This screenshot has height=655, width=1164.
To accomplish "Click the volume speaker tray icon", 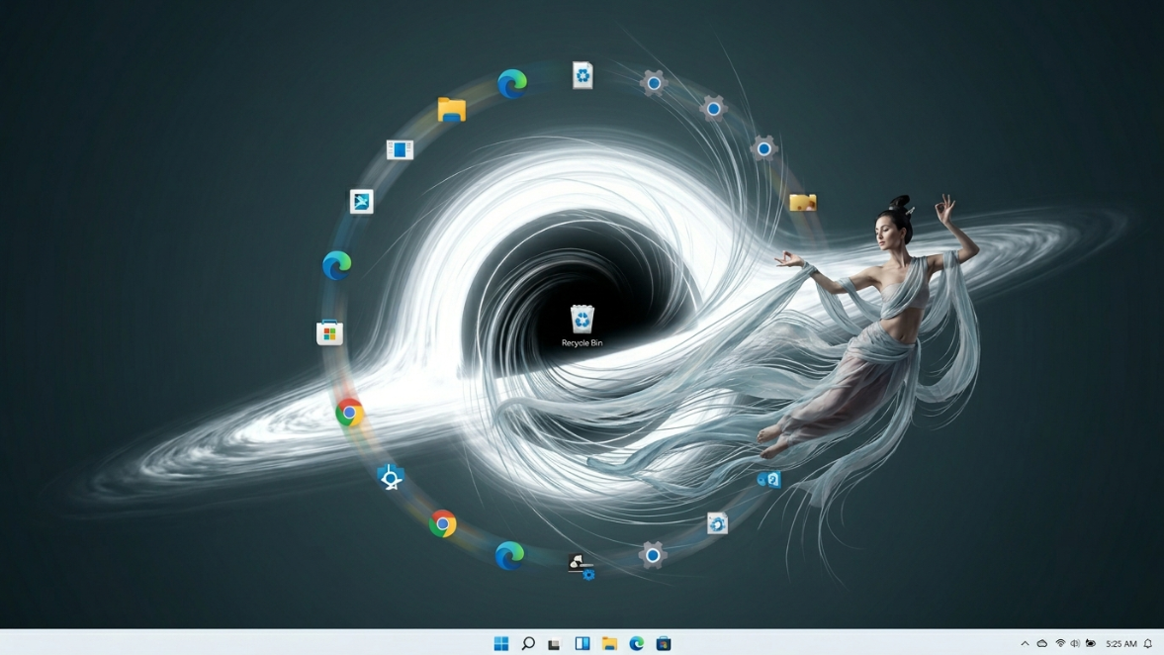I will coord(1075,644).
